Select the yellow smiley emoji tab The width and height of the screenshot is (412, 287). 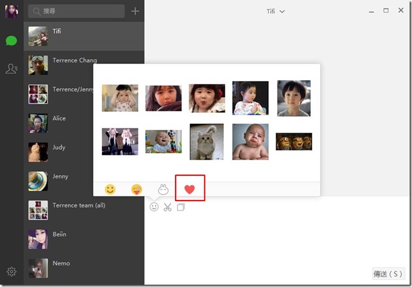tap(109, 189)
